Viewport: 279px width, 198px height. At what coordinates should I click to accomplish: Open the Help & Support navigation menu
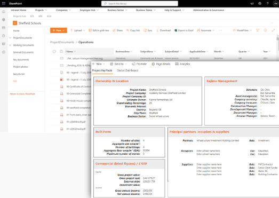tap(174, 10)
